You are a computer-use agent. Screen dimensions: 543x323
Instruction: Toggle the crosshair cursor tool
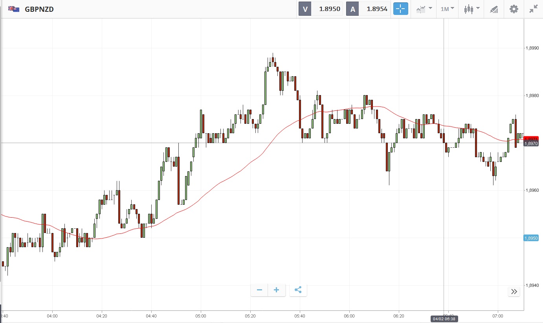pos(400,9)
